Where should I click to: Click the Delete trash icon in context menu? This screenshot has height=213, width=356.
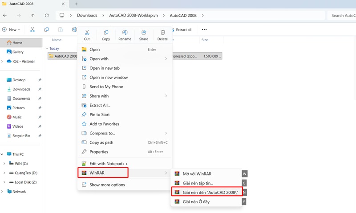[x=162, y=32]
